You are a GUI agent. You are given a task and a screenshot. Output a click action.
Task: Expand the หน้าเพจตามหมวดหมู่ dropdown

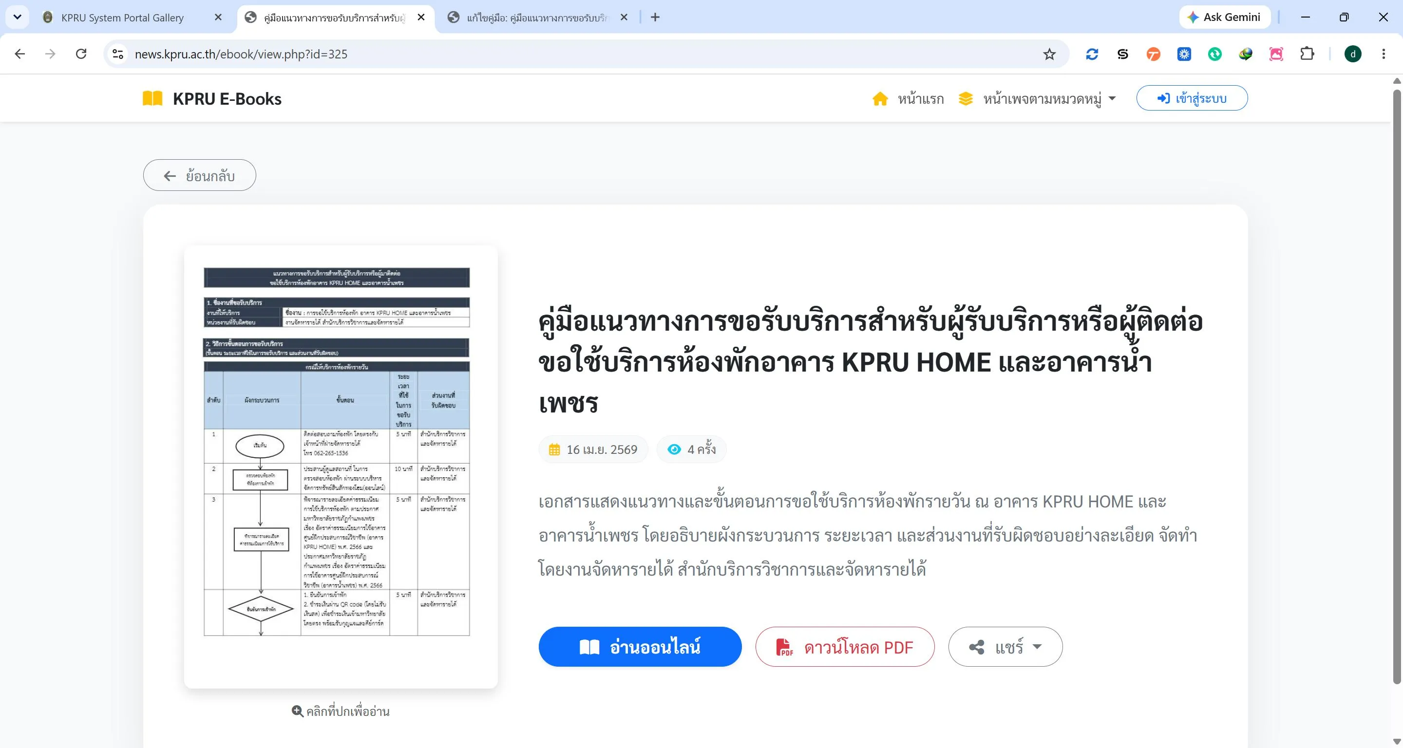[1038, 98]
